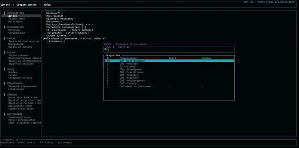Select the Мин. баланс field
Viewport: 299px width, 148px height.
[x=56, y=16]
